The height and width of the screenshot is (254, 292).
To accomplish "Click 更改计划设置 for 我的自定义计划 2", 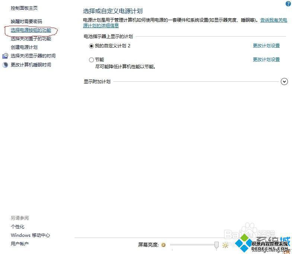I will pos(266,46).
